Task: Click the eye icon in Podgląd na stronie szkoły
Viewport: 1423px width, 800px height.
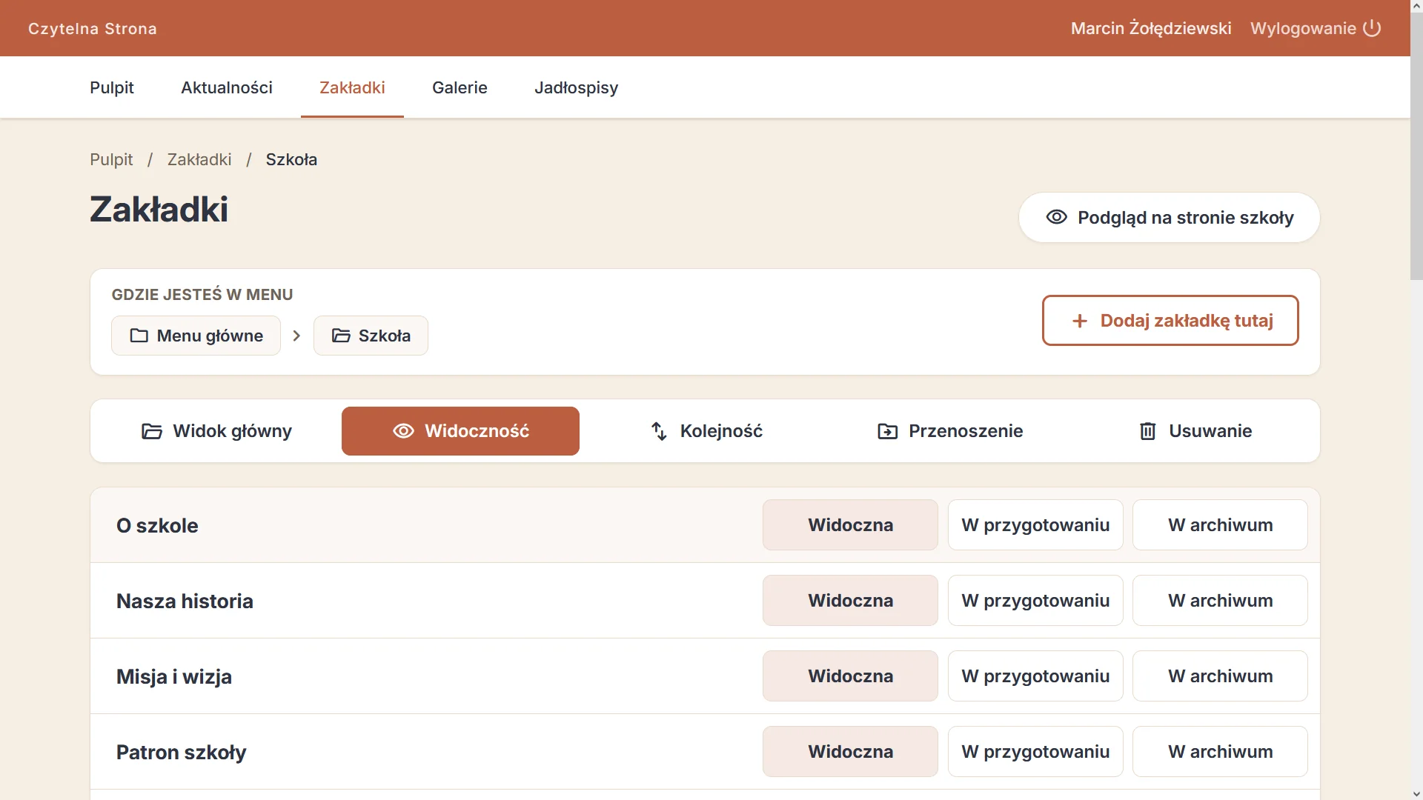Action: pyautogui.click(x=1056, y=217)
